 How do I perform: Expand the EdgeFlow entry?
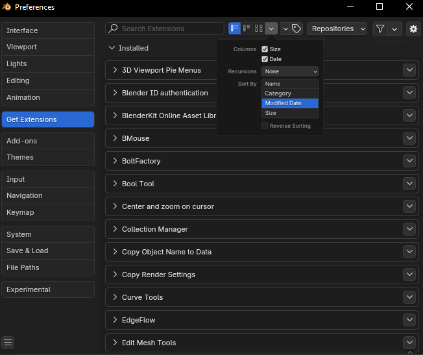click(115, 320)
